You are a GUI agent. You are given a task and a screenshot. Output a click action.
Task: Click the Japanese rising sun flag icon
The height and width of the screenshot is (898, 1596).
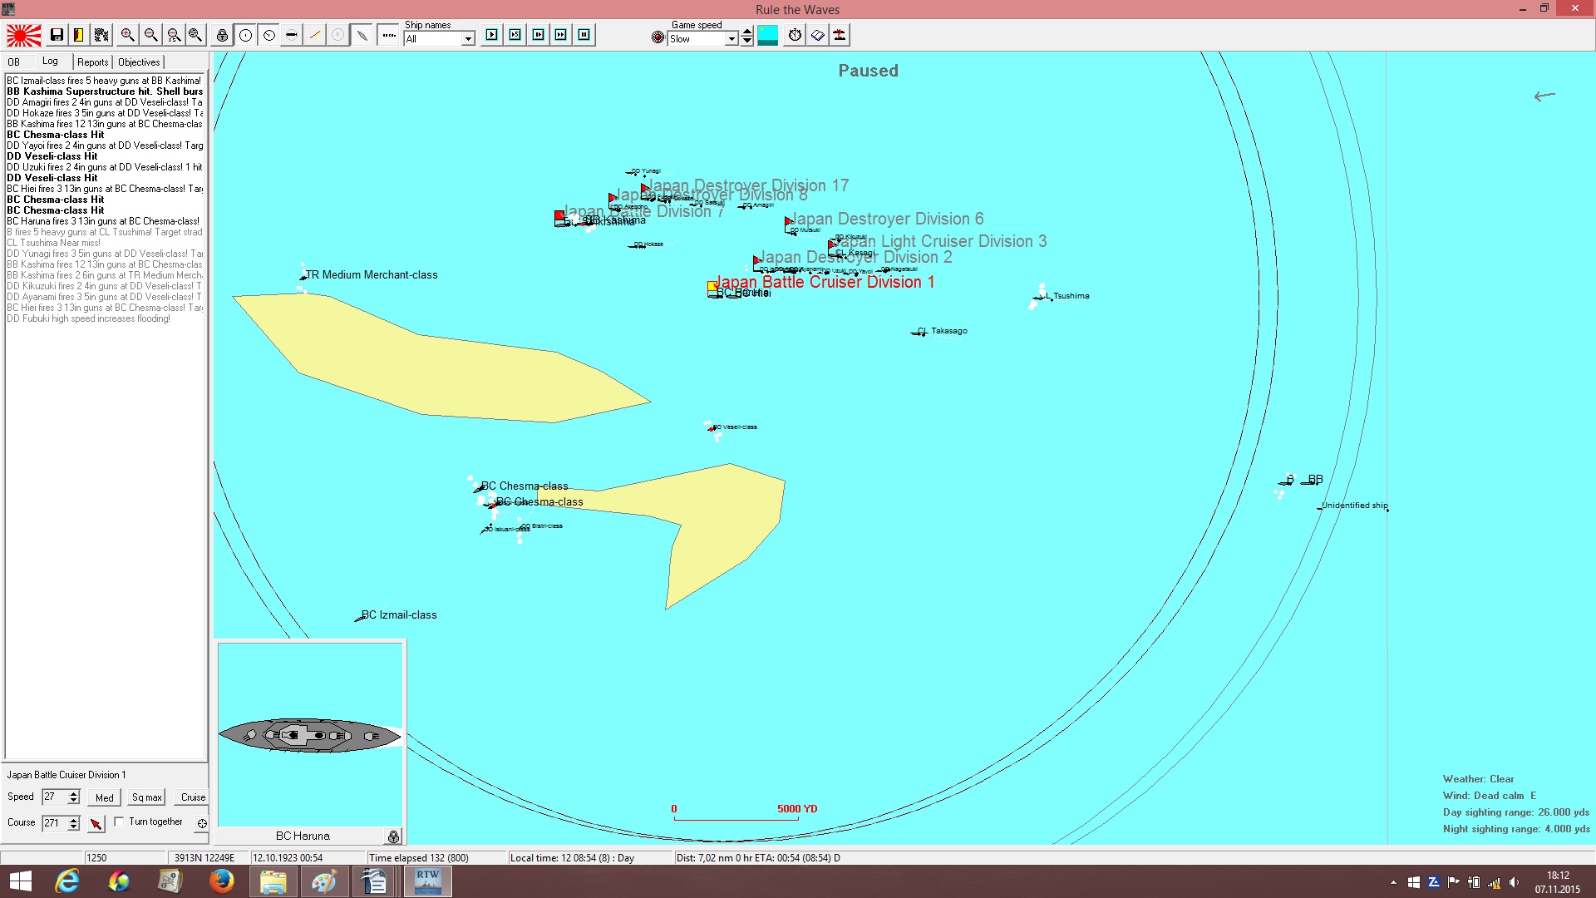click(x=24, y=35)
